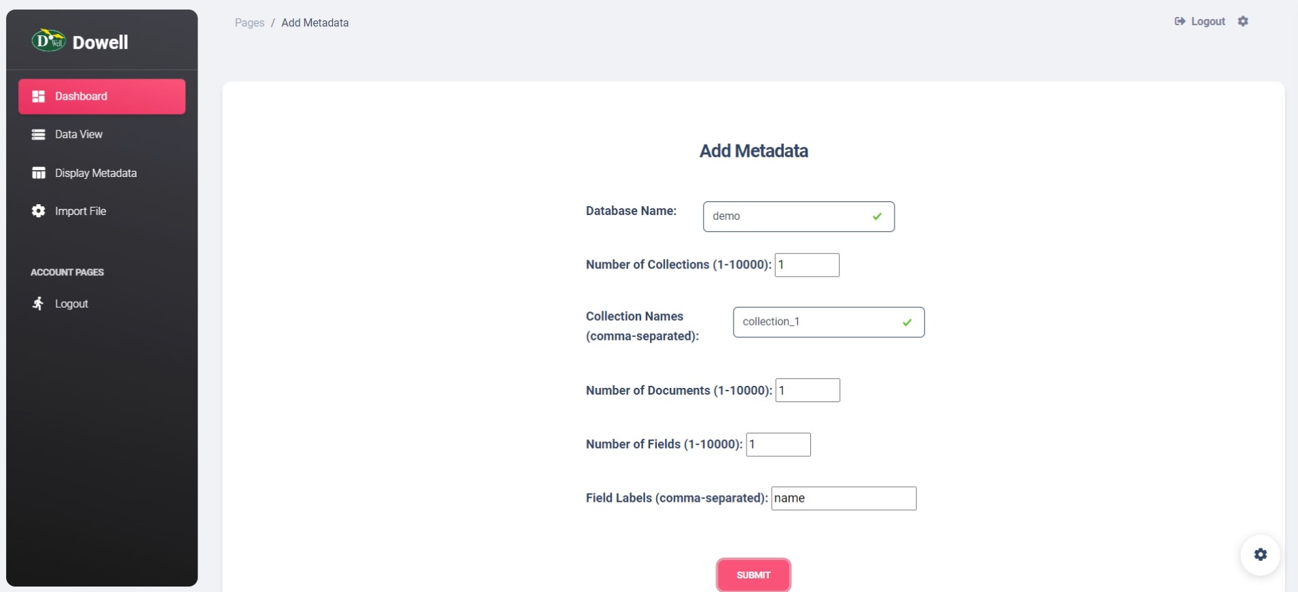
Task: Click the logout arrow icon top right
Action: tap(1180, 21)
